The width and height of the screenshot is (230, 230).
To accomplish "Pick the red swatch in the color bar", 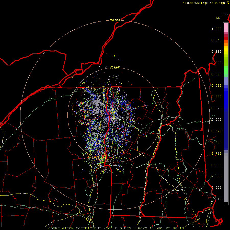I will [226, 38].
